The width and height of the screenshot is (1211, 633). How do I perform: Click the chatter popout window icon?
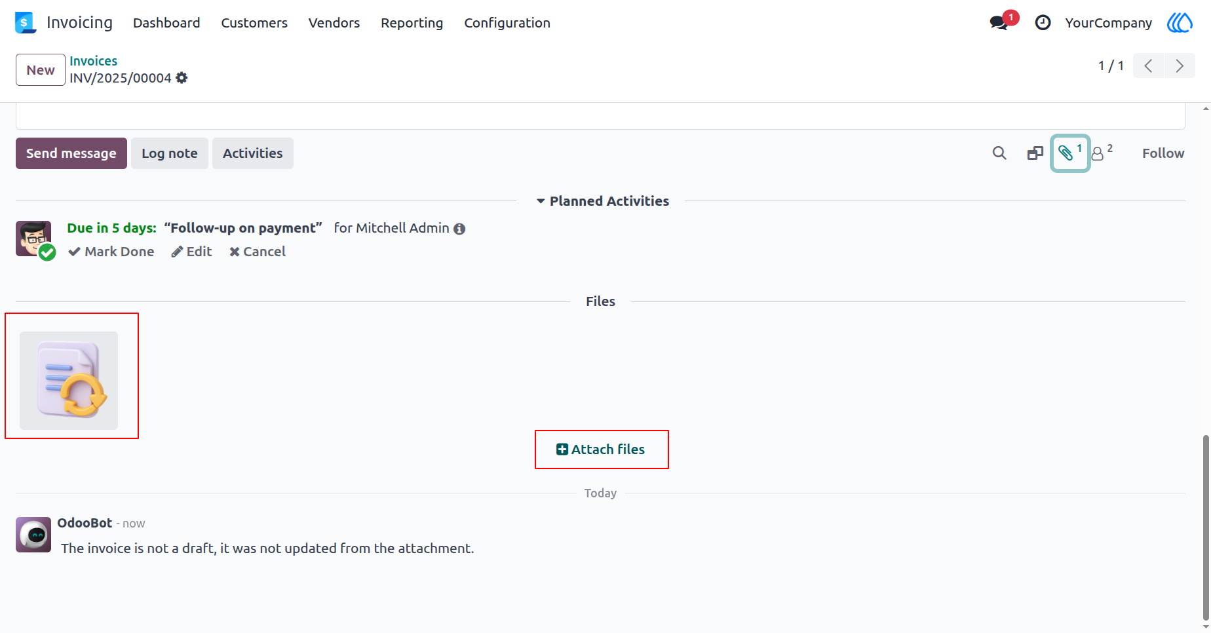(1035, 153)
